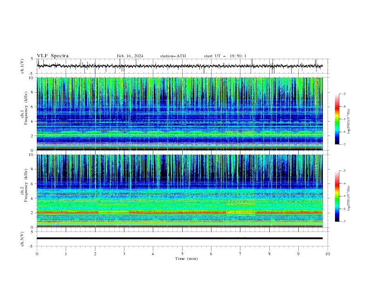369x285 pixels.
Task: Select the date text "Feb. 16, 2024"
Action: [x=130, y=56]
